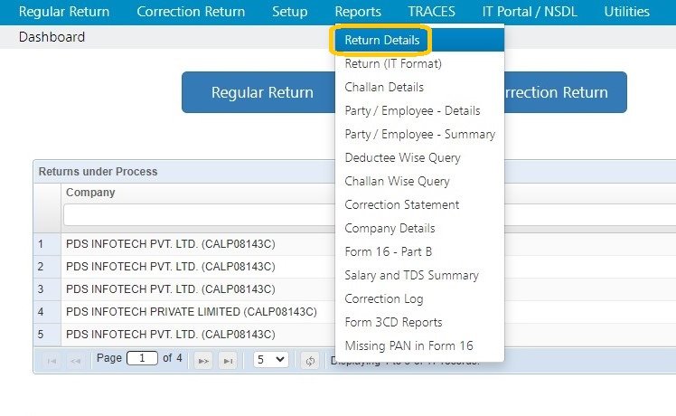Open the rows-per-page dropdown
676x416 pixels.
(x=270, y=359)
